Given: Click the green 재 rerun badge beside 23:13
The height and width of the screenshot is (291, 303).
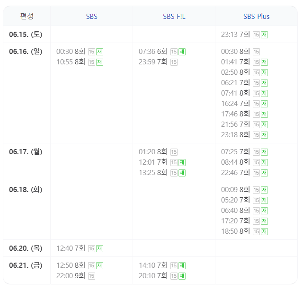Looking at the screenshot, I should coord(264,35).
